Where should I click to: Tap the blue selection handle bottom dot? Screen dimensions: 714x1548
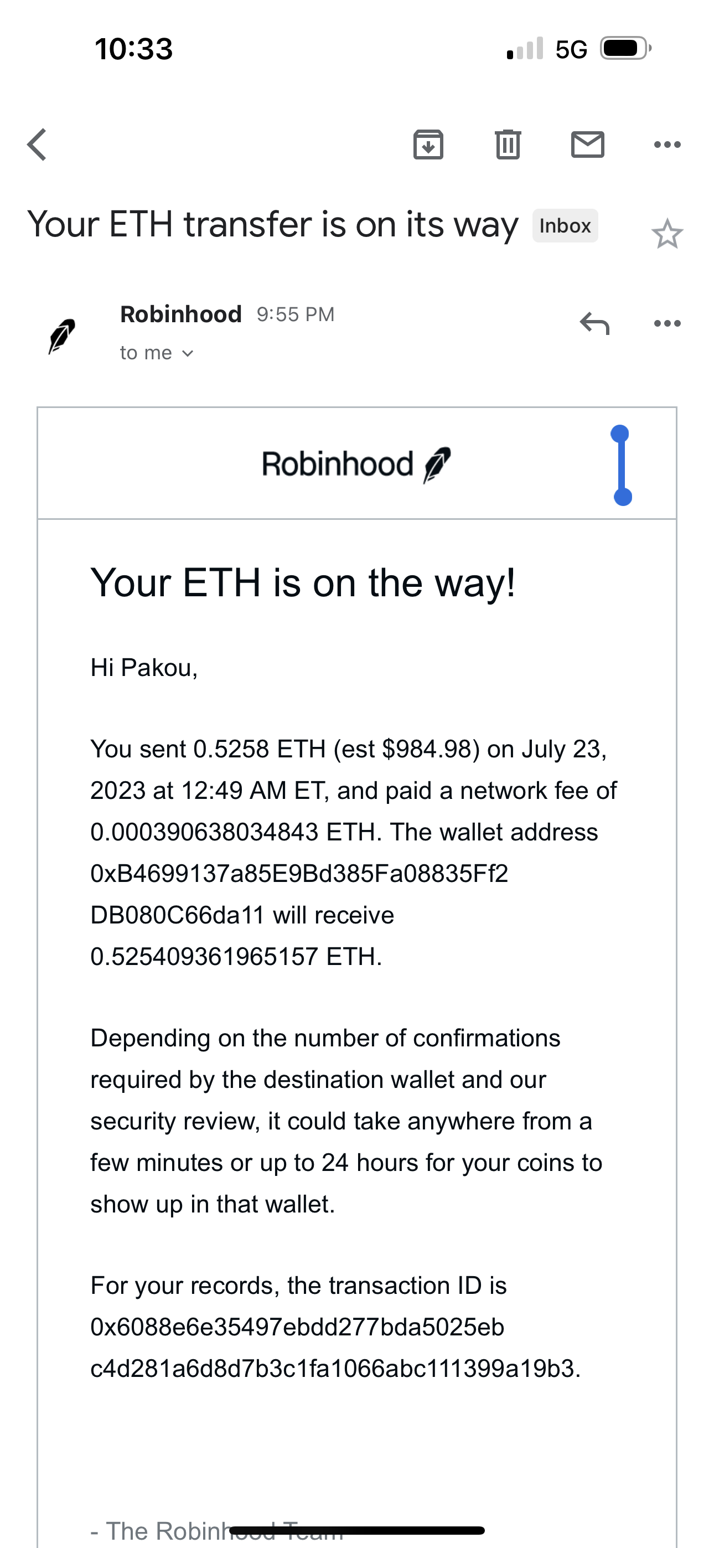(623, 497)
